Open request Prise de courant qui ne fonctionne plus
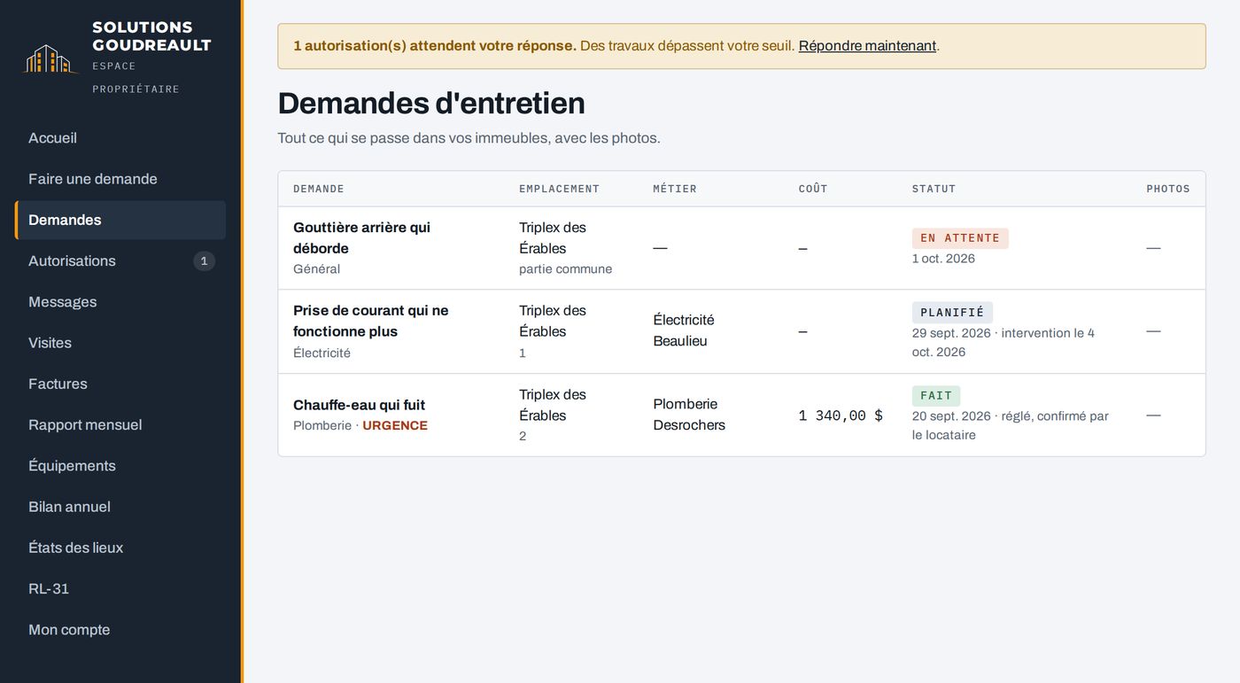 coord(370,321)
